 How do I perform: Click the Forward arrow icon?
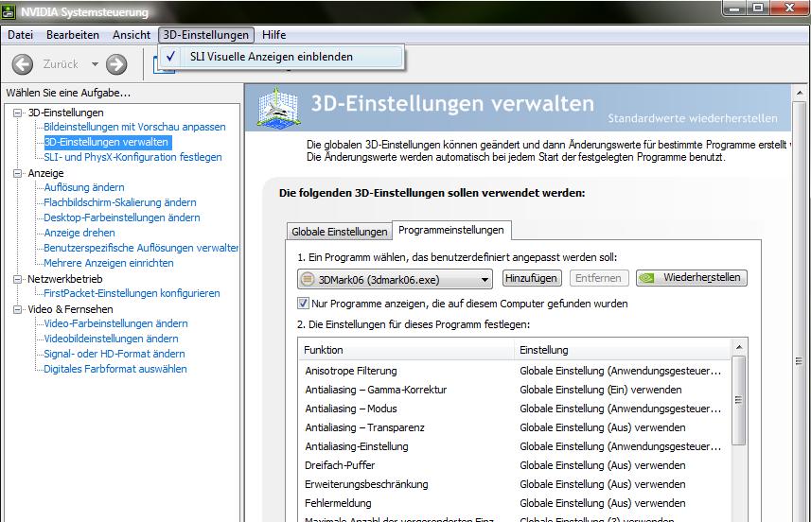coord(116,64)
